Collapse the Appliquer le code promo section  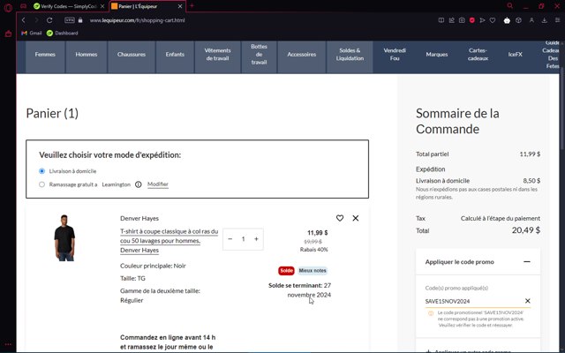(x=527, y=262)
